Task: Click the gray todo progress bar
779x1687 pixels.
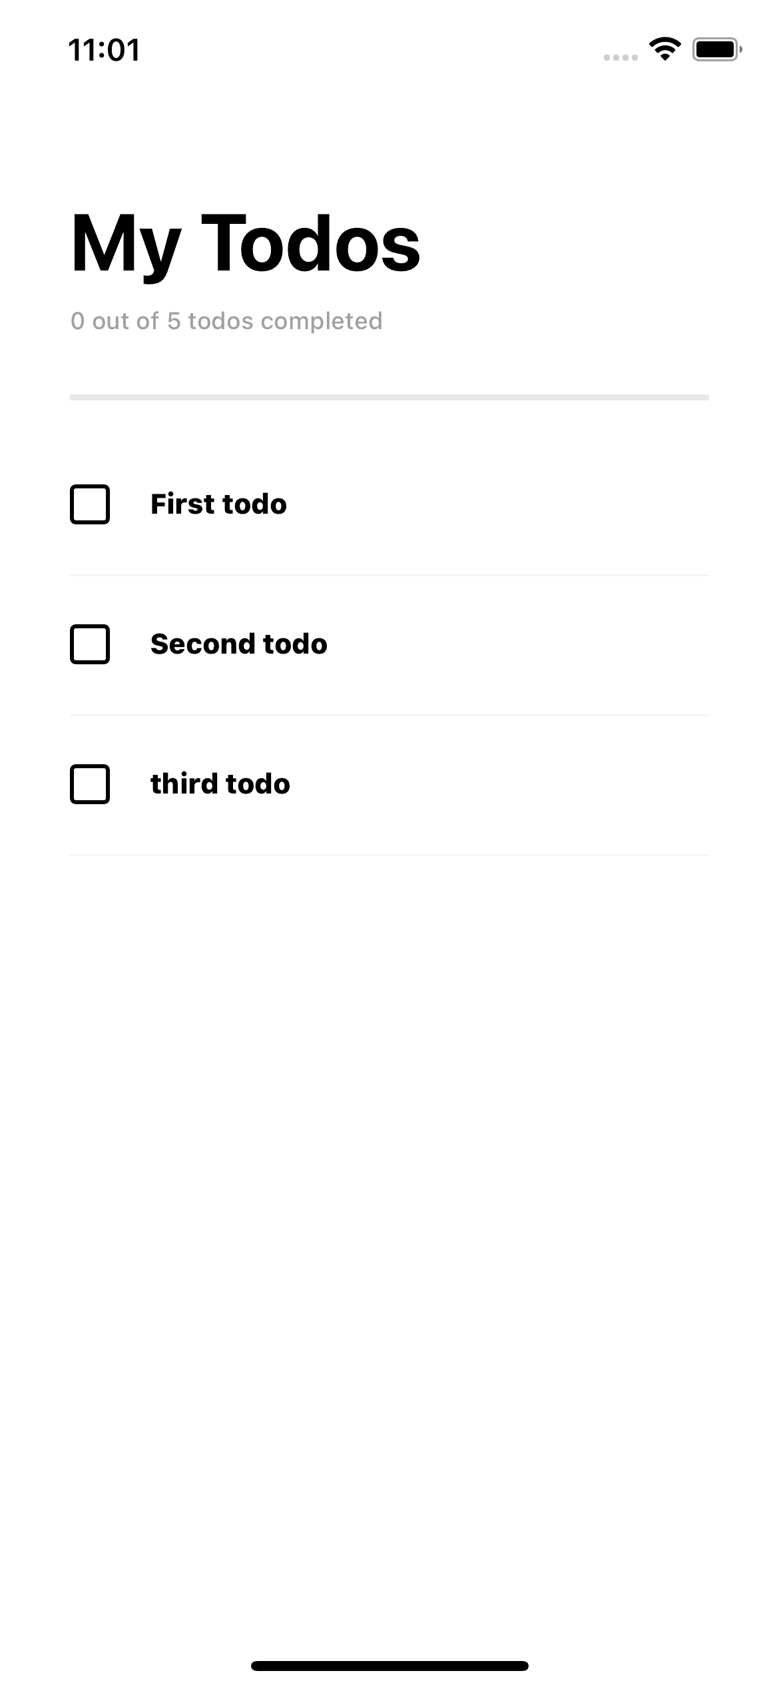Action: tap(389, 397)
